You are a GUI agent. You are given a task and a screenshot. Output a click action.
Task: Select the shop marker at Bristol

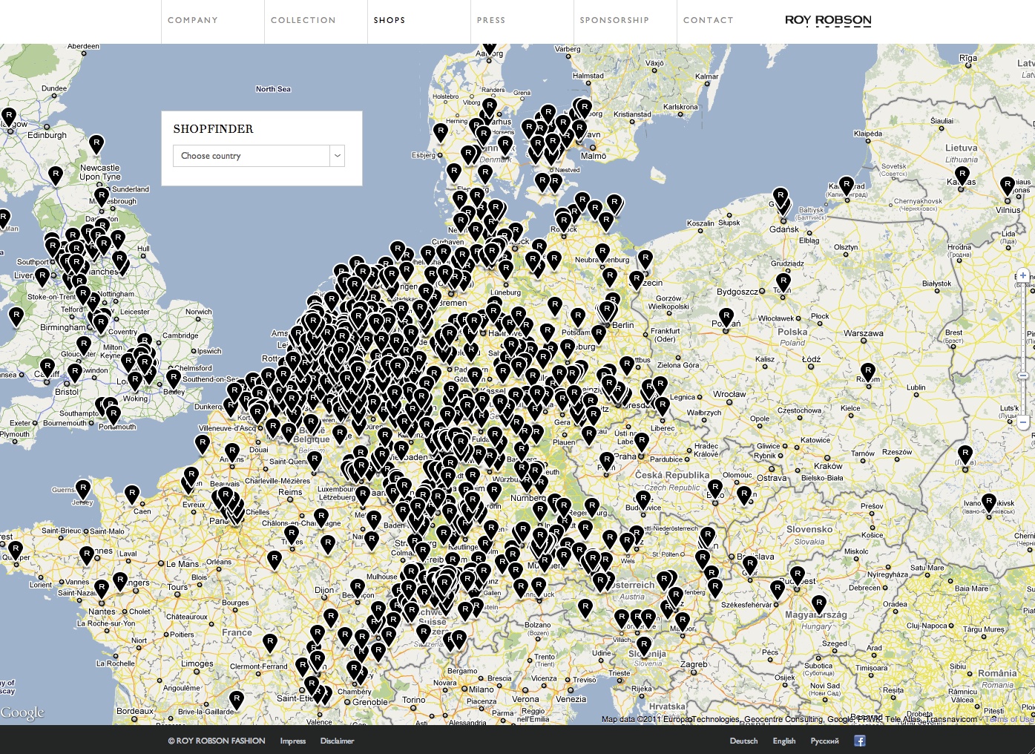point(75,372)
